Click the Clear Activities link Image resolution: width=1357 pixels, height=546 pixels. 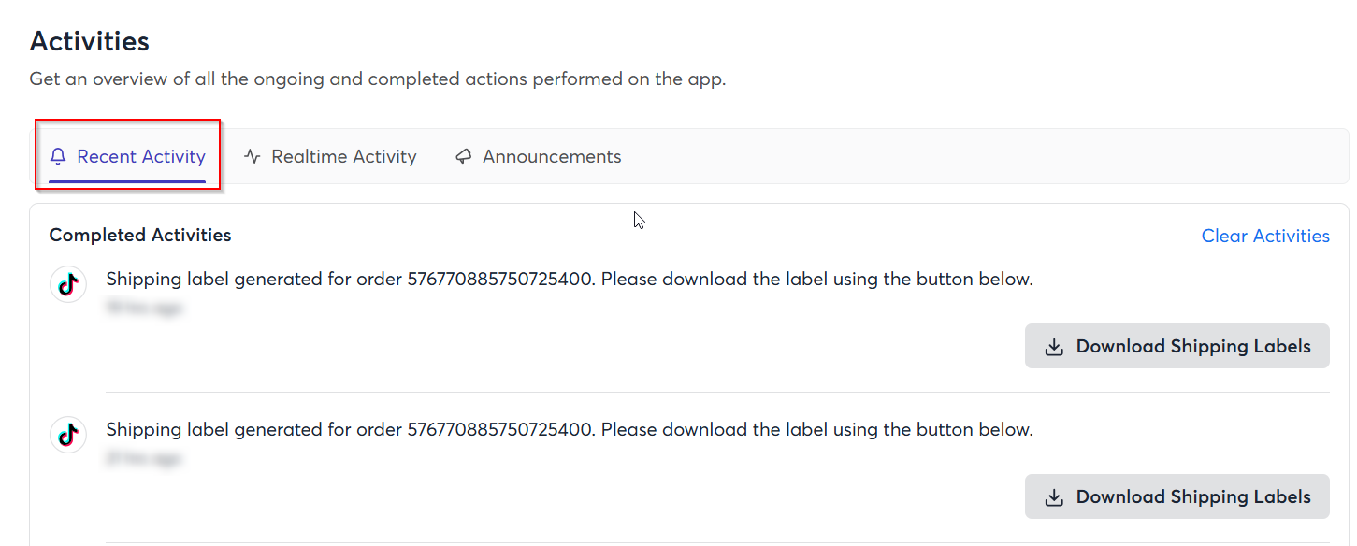pyautogui.click(x=1265, y=236)
